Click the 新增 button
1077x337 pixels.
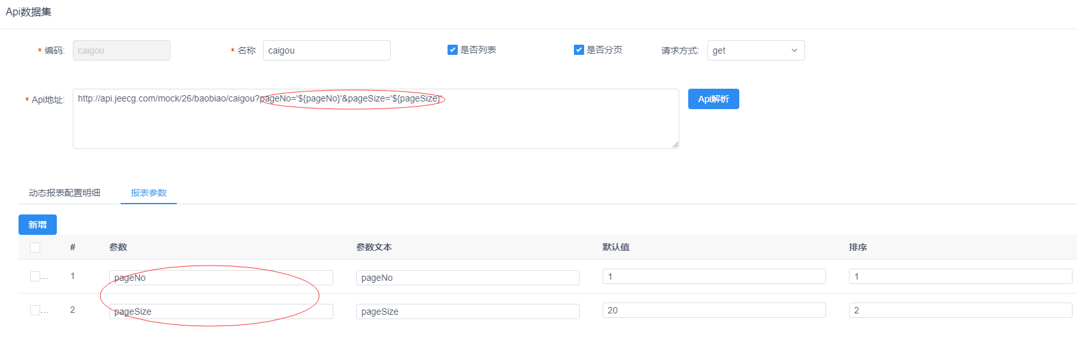pyautogui.click(x=38, y=225)
